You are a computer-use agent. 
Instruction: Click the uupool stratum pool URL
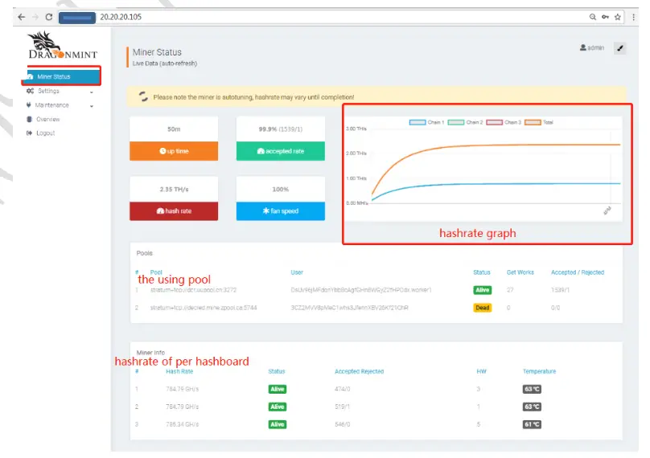point(193,290)
